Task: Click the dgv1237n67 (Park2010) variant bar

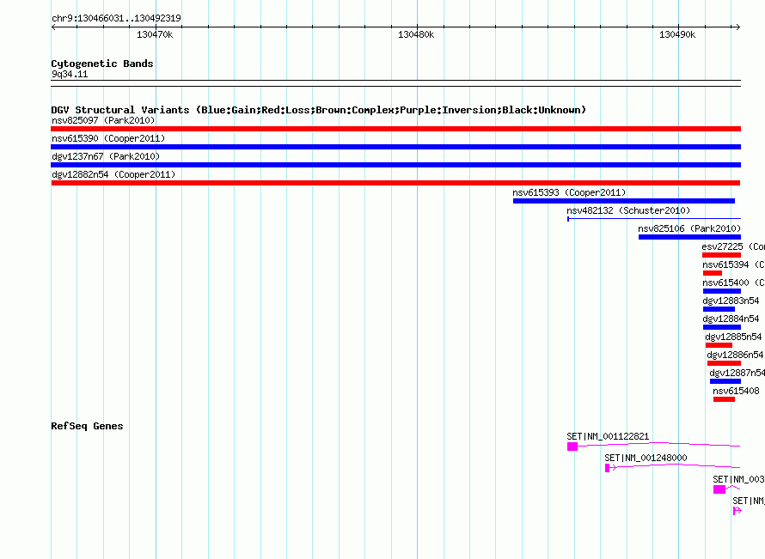Action: point(395,165)
